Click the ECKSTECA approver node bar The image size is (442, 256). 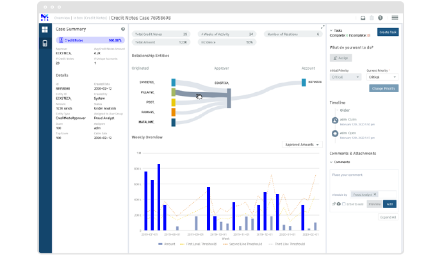tap(229, 99)
